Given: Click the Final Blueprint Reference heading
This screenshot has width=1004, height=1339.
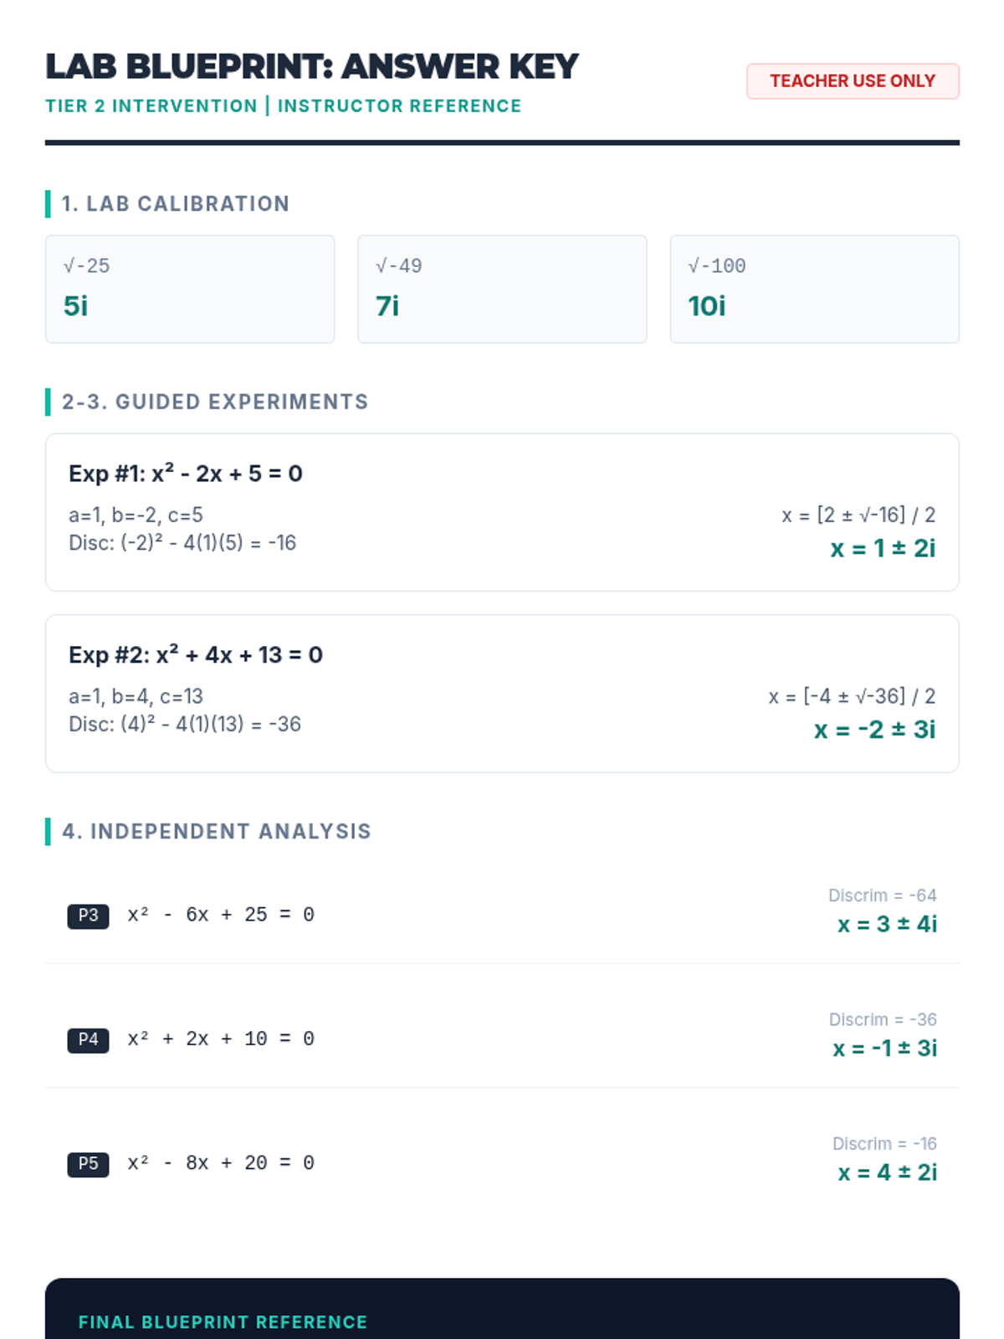Looking at the screenshot, I should (x=223, y=1322).
